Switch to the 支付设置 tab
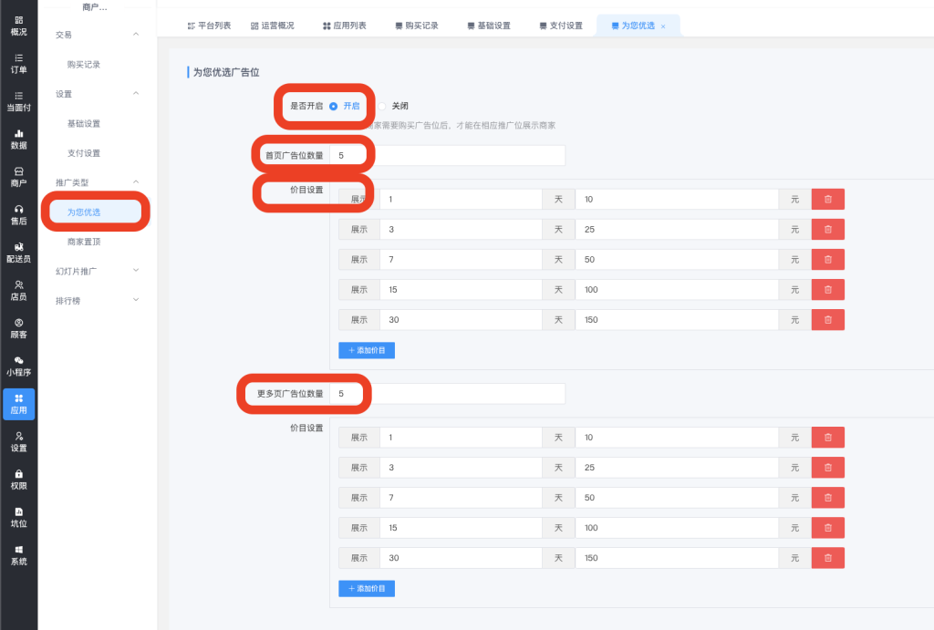 tap(561, 26)
